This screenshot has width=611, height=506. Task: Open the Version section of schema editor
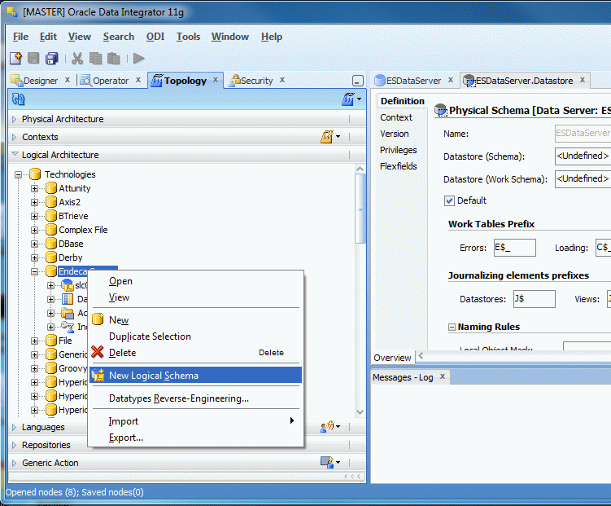(x=395, y=134)
